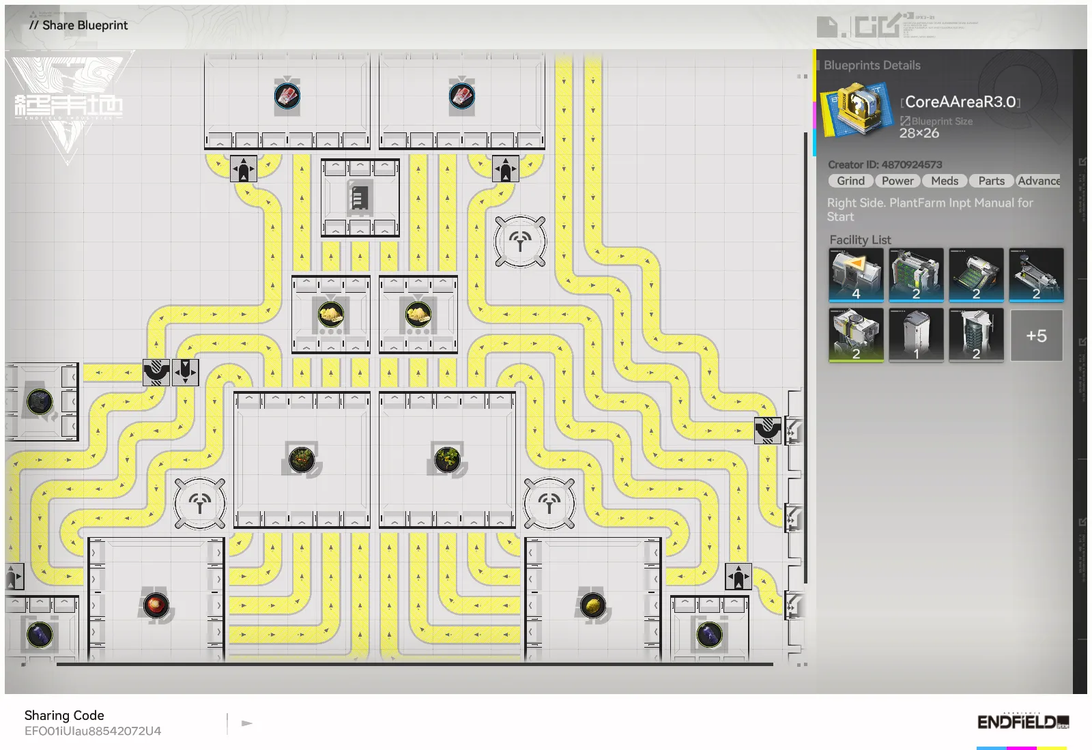Click the Parts tag
The width and height of the screenshot is (1092, 750).
tap(991, 181)
